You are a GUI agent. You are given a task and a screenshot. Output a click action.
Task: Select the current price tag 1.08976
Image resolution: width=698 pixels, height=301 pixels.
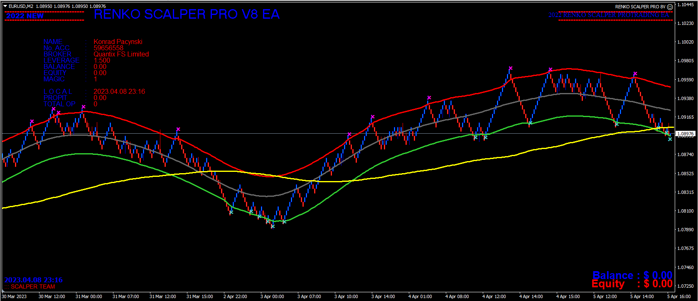pos(686,134)
